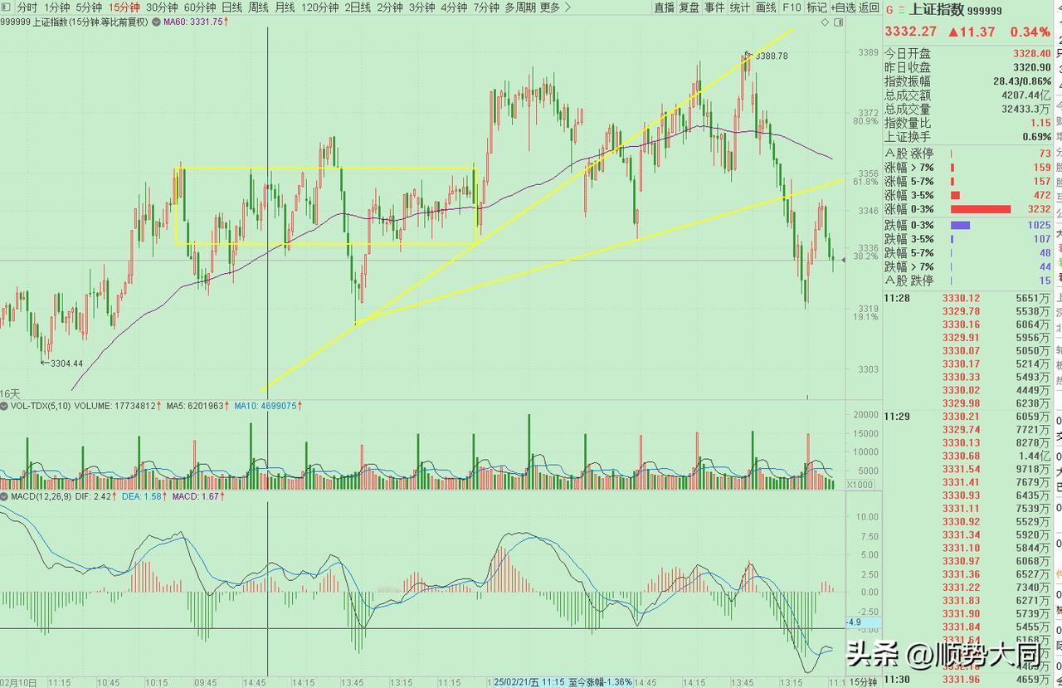Select the 7分钟 period tab
This screenshot has height=688, width=1062.
pos(486,7)
